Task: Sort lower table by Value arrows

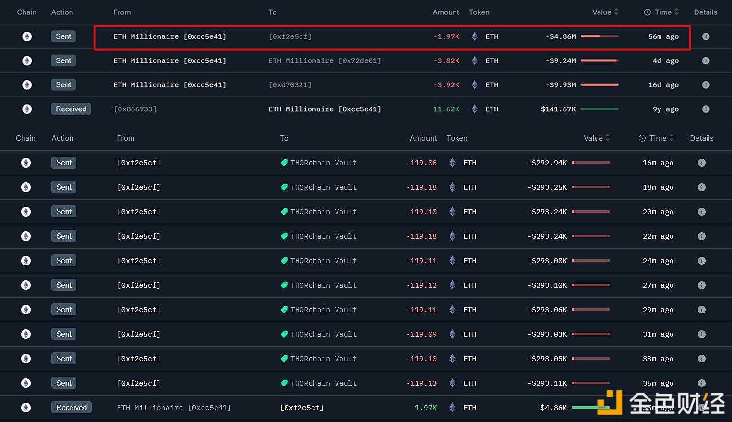Action: point(608,138)
